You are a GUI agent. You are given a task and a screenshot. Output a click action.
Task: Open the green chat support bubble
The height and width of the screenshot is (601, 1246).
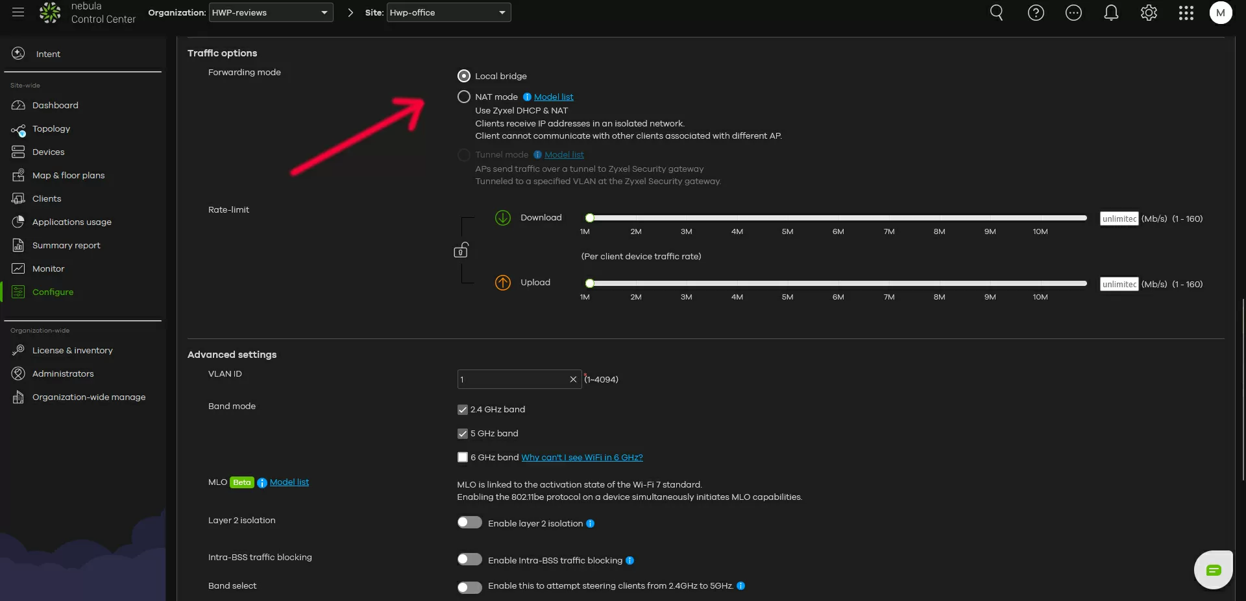[1213, 570]
